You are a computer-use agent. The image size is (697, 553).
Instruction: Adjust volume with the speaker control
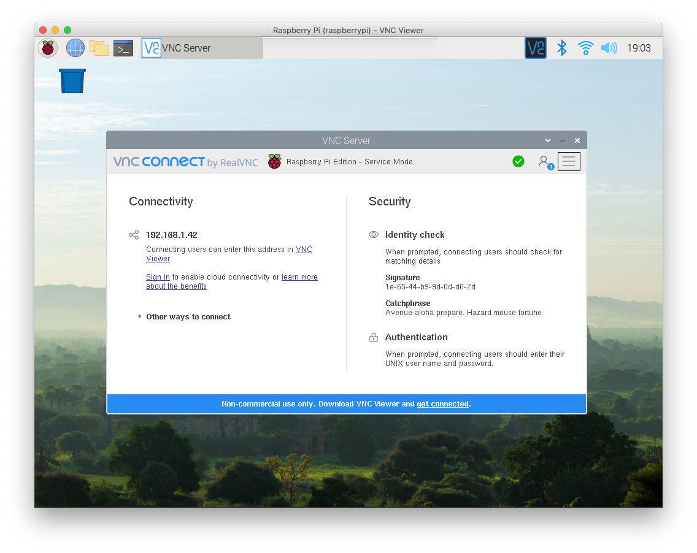point(609,47)
